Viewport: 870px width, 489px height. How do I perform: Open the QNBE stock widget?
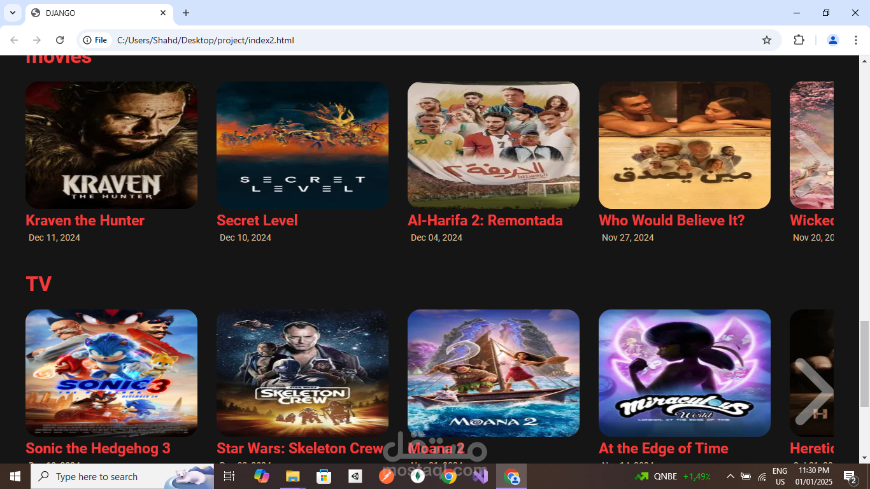673,476
